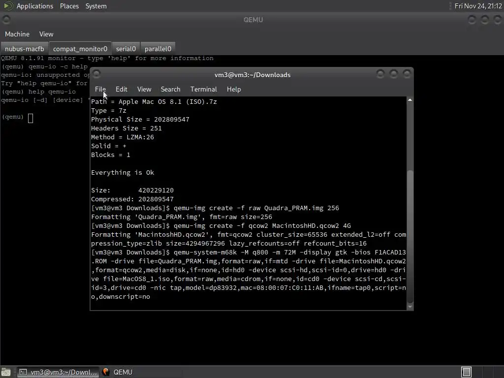Open the terminal window's View menu
Screen dimensions: 504x378
pyautogui.click(x=144, y=89)
